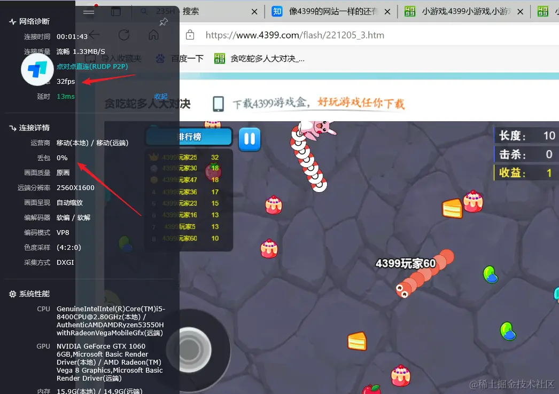Image resolution: width=559 pixels, height=394 pixels.
Task: Click the system performance chip icon
Action: click(x=12, y=294)
